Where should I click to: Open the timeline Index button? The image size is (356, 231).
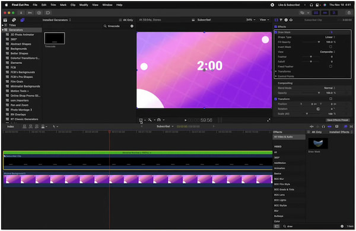click(x=11, y=127)
